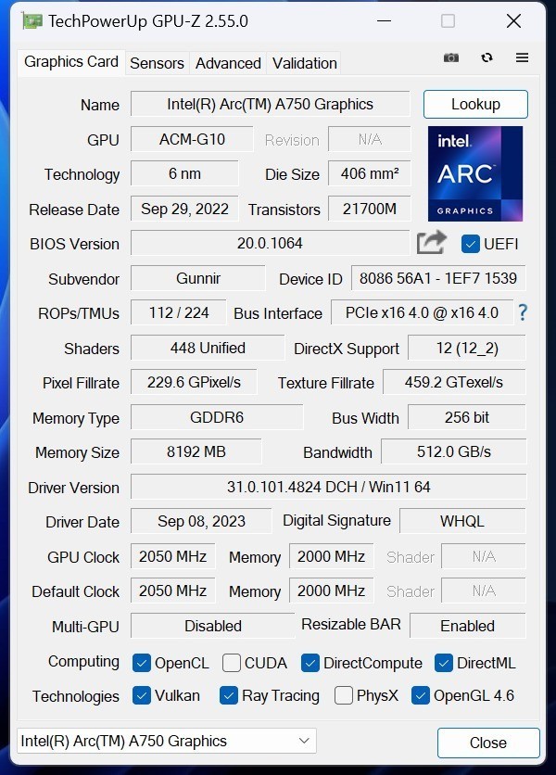Image resolution: width=556 pixels, height=775 pixels.
Task: Click the Resizable BAR field Enabled
Action: coord(468,626)
